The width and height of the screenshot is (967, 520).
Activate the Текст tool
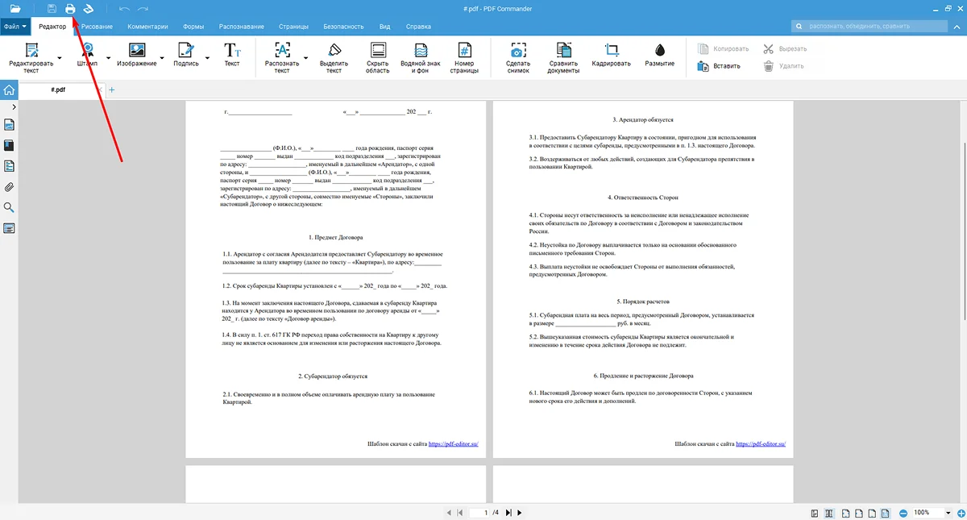click(232, 55)
